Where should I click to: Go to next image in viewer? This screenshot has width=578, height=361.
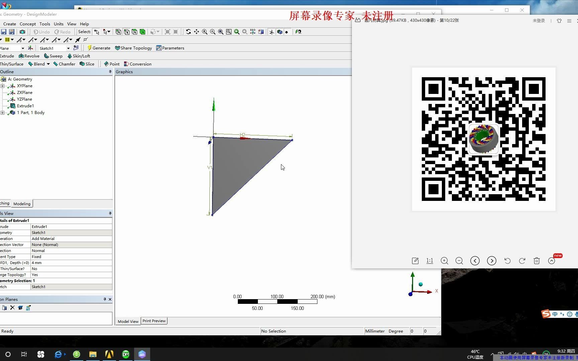[491, 261]
